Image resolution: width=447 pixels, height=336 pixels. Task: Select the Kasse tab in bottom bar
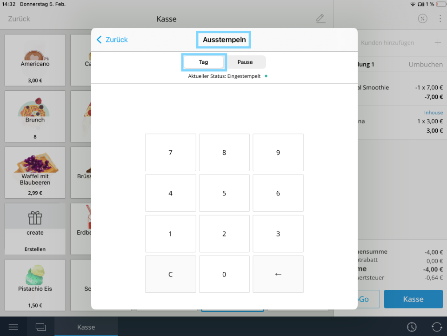[86, 327]
